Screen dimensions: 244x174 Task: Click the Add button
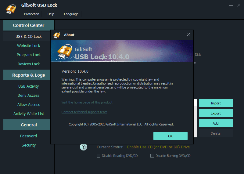coord(216,123)
